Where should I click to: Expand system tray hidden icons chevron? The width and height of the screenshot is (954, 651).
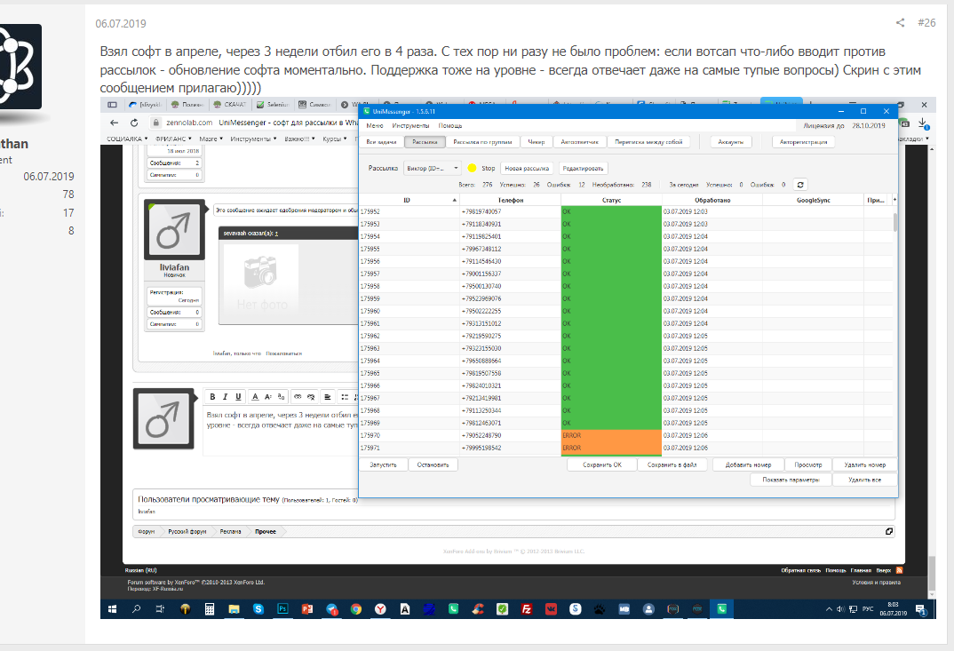[x=829, y=608]
